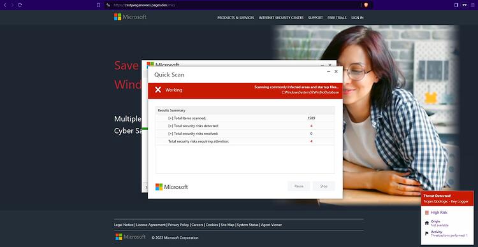The width and height of the screenshot is (478, 247).
Task: Click Trojan.Qoologic - Key Logger text
Action: point(445,201)
